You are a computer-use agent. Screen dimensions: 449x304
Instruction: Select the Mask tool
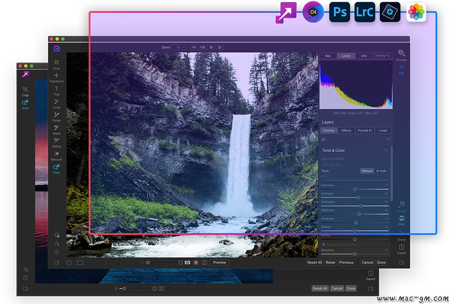coord(57,130)
